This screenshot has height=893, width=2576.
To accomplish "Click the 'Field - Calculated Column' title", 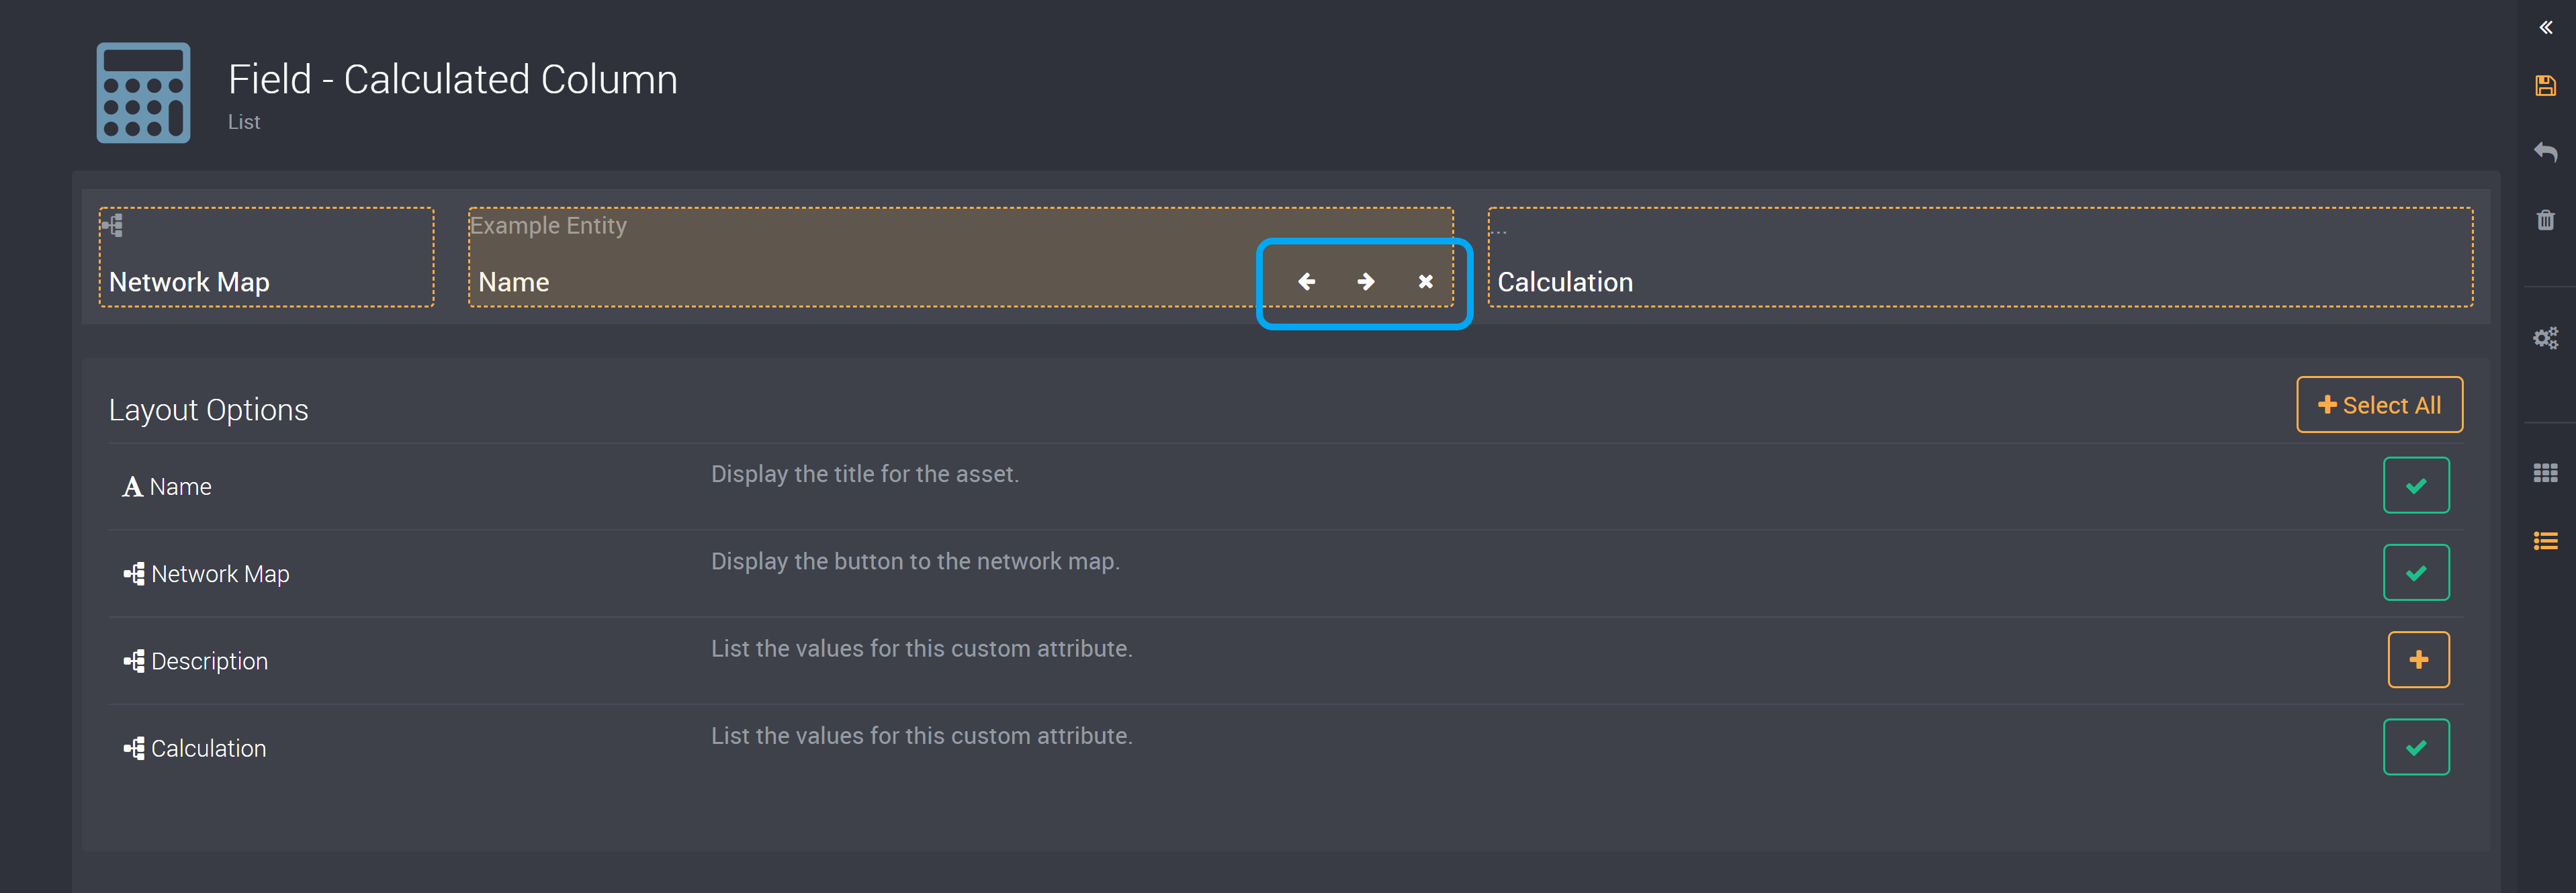I will pyautogui.click(x=453, y=80).
